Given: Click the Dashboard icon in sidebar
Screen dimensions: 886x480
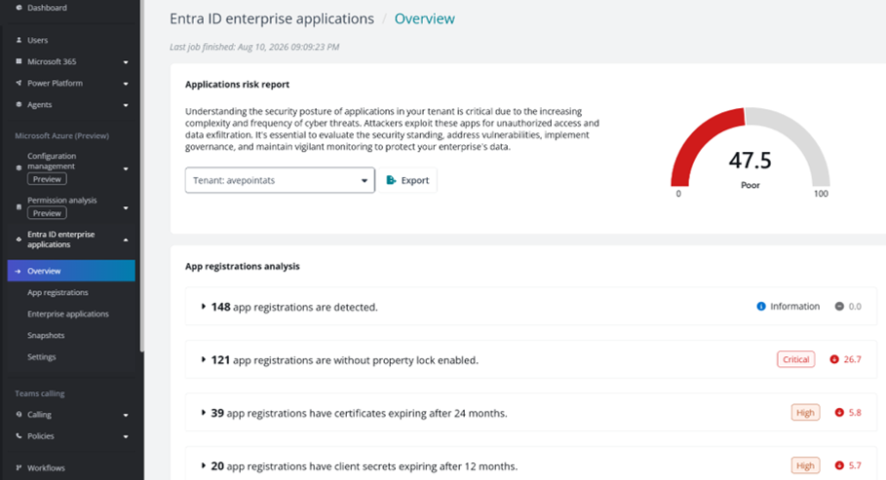Looking at the screenshot, I should tap(19, 8).
